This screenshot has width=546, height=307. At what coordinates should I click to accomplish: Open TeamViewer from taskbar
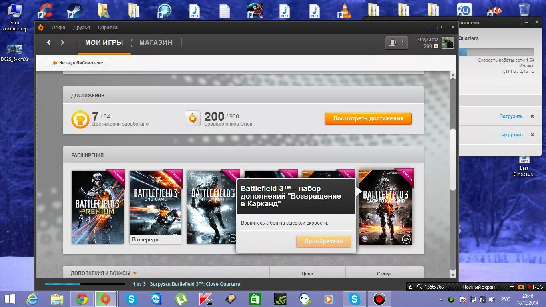click(156, 299)
